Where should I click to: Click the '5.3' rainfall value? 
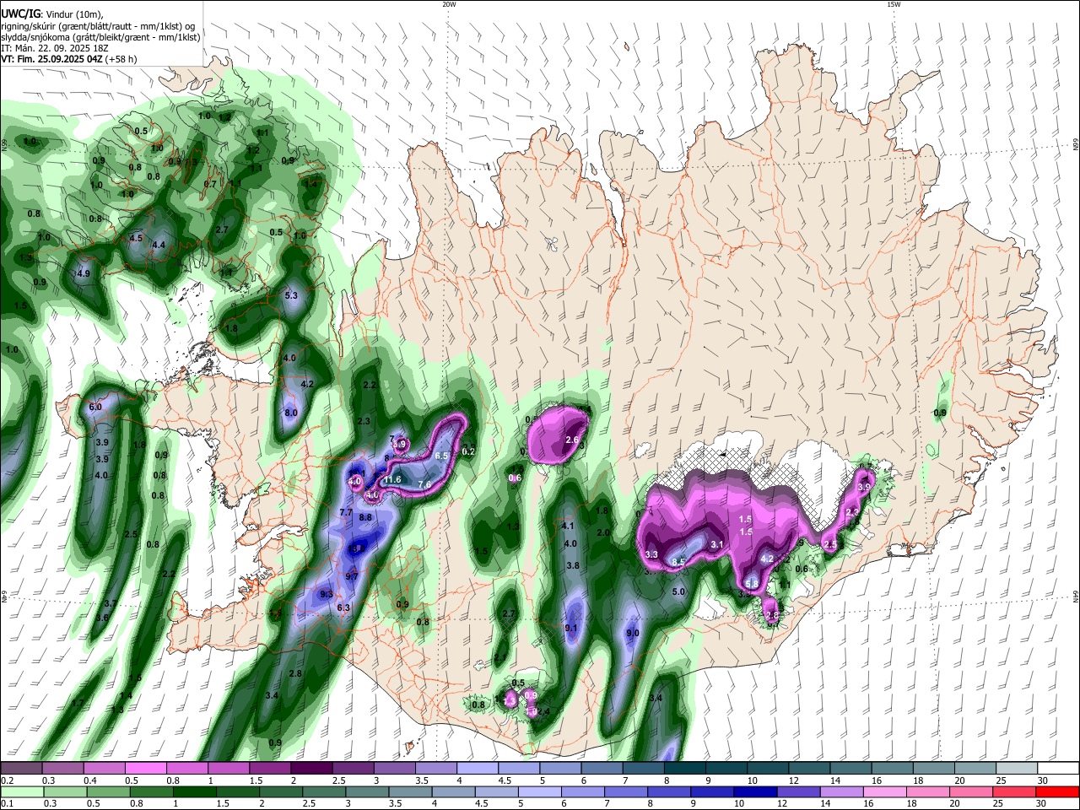pos(292,295)
